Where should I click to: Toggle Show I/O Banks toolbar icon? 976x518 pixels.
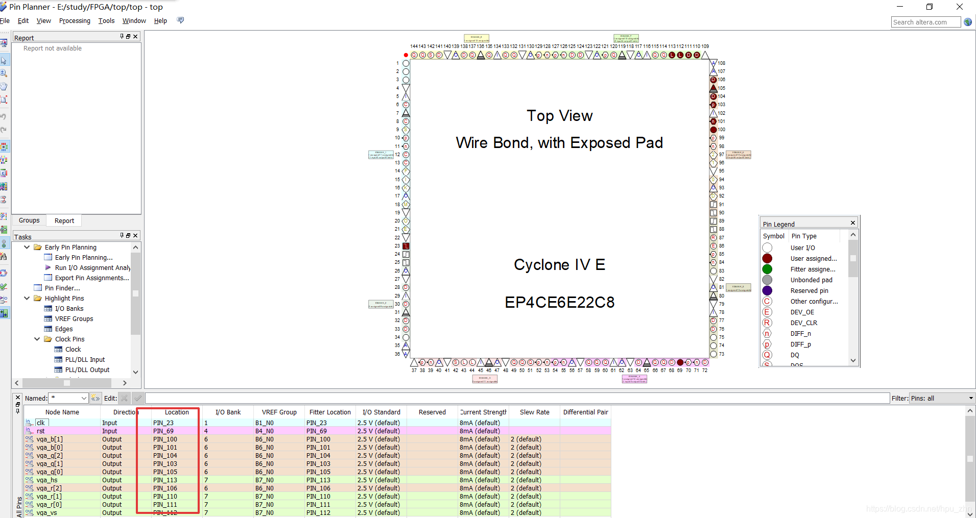pos(4,147)
